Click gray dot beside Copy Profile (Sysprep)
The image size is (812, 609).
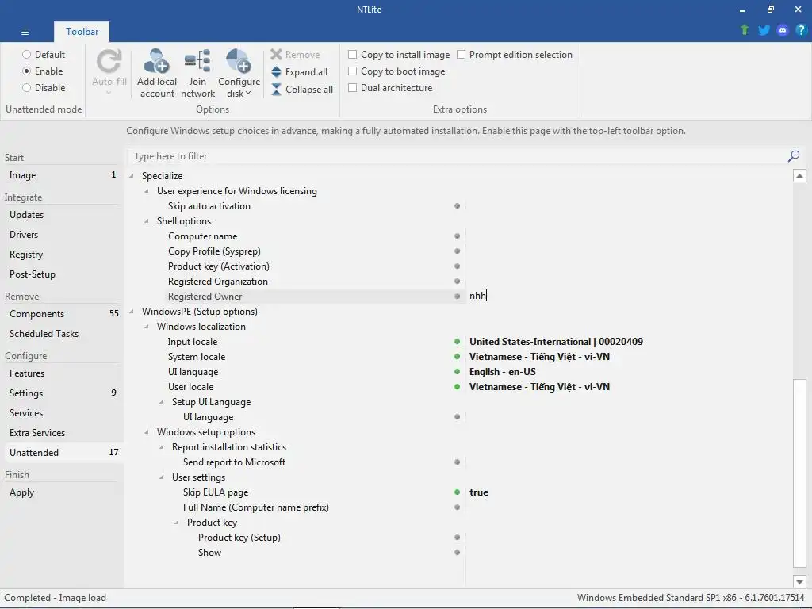point(457,251)
